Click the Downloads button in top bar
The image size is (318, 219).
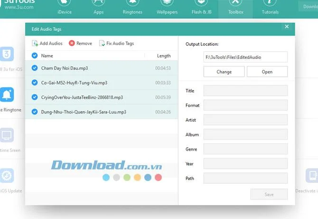[308, 7]
